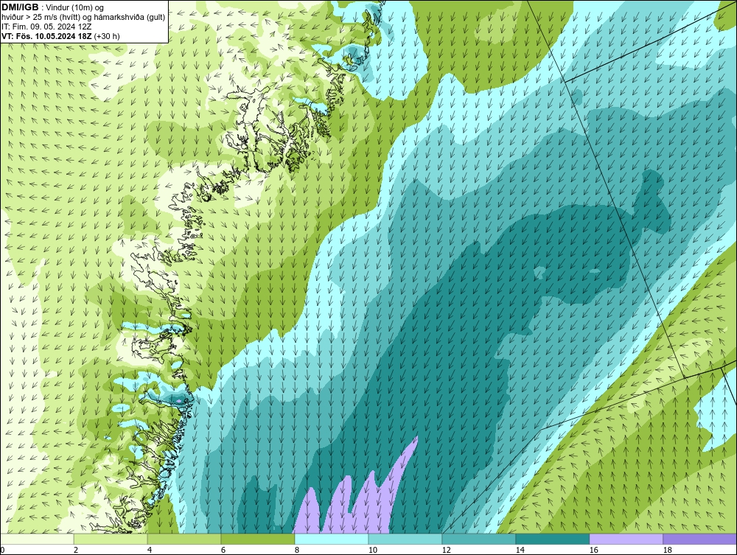Click the DMI/IGB title text

pyautogui.click(x=20, y=7)
